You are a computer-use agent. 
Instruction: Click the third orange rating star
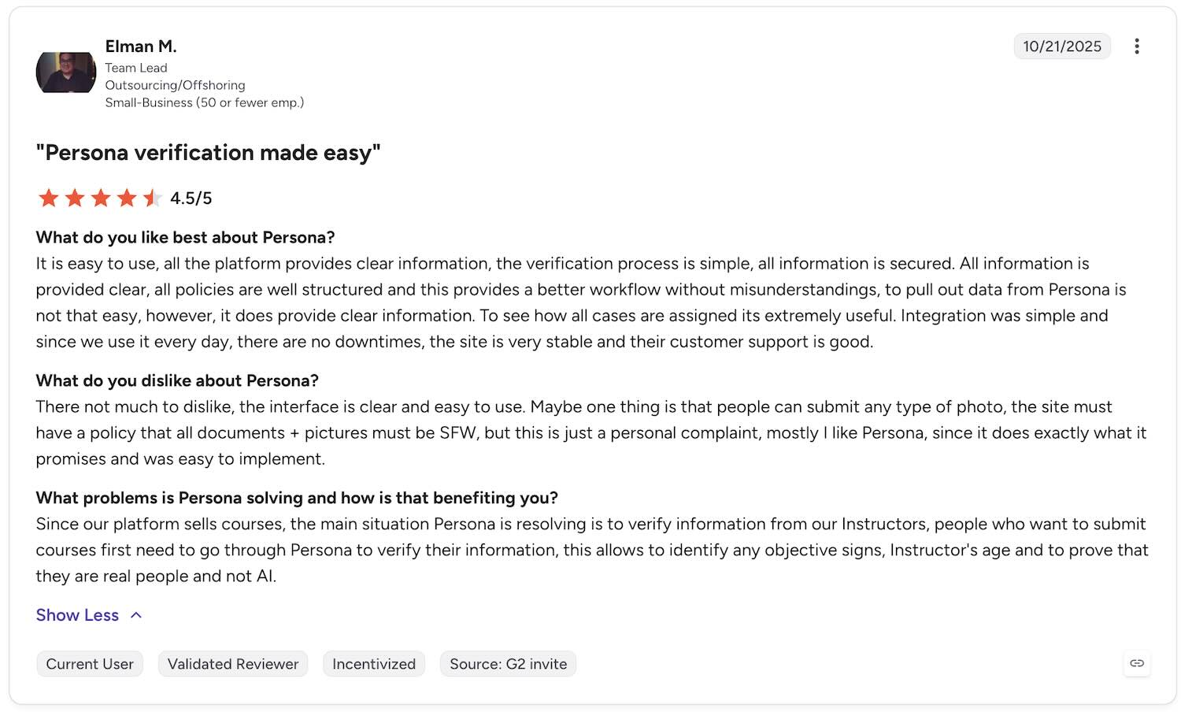tap(101, 198)
